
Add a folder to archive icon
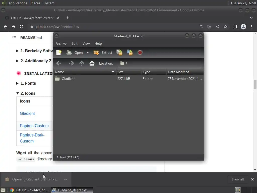tap(130, 53)
